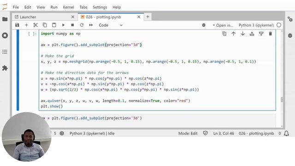295x166 pixels.
Task: Open the Settings menu
Action: pyautogui.click(x=100, y=7)
